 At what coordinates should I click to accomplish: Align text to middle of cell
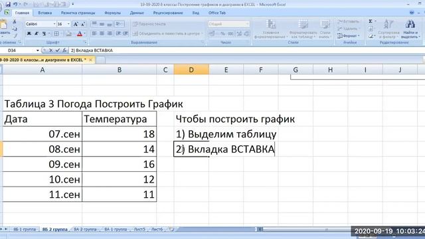pyautogui.click(x=102, y=24)
